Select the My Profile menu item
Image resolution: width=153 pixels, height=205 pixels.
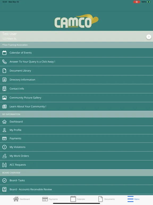pos(76,130)
